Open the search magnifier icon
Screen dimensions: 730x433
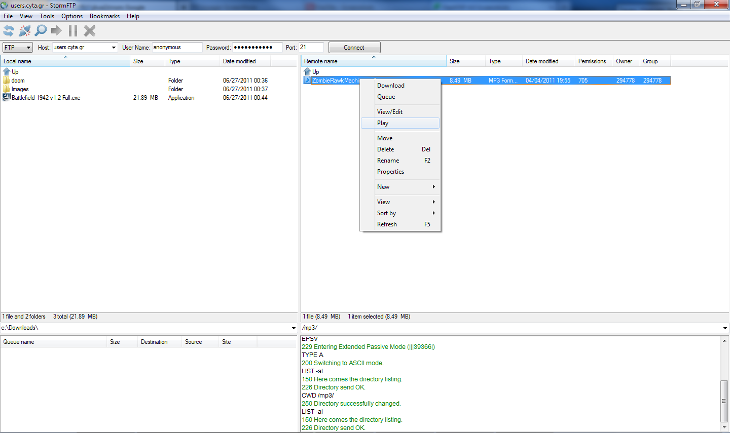pyautogui.click(x=41, y=30)
